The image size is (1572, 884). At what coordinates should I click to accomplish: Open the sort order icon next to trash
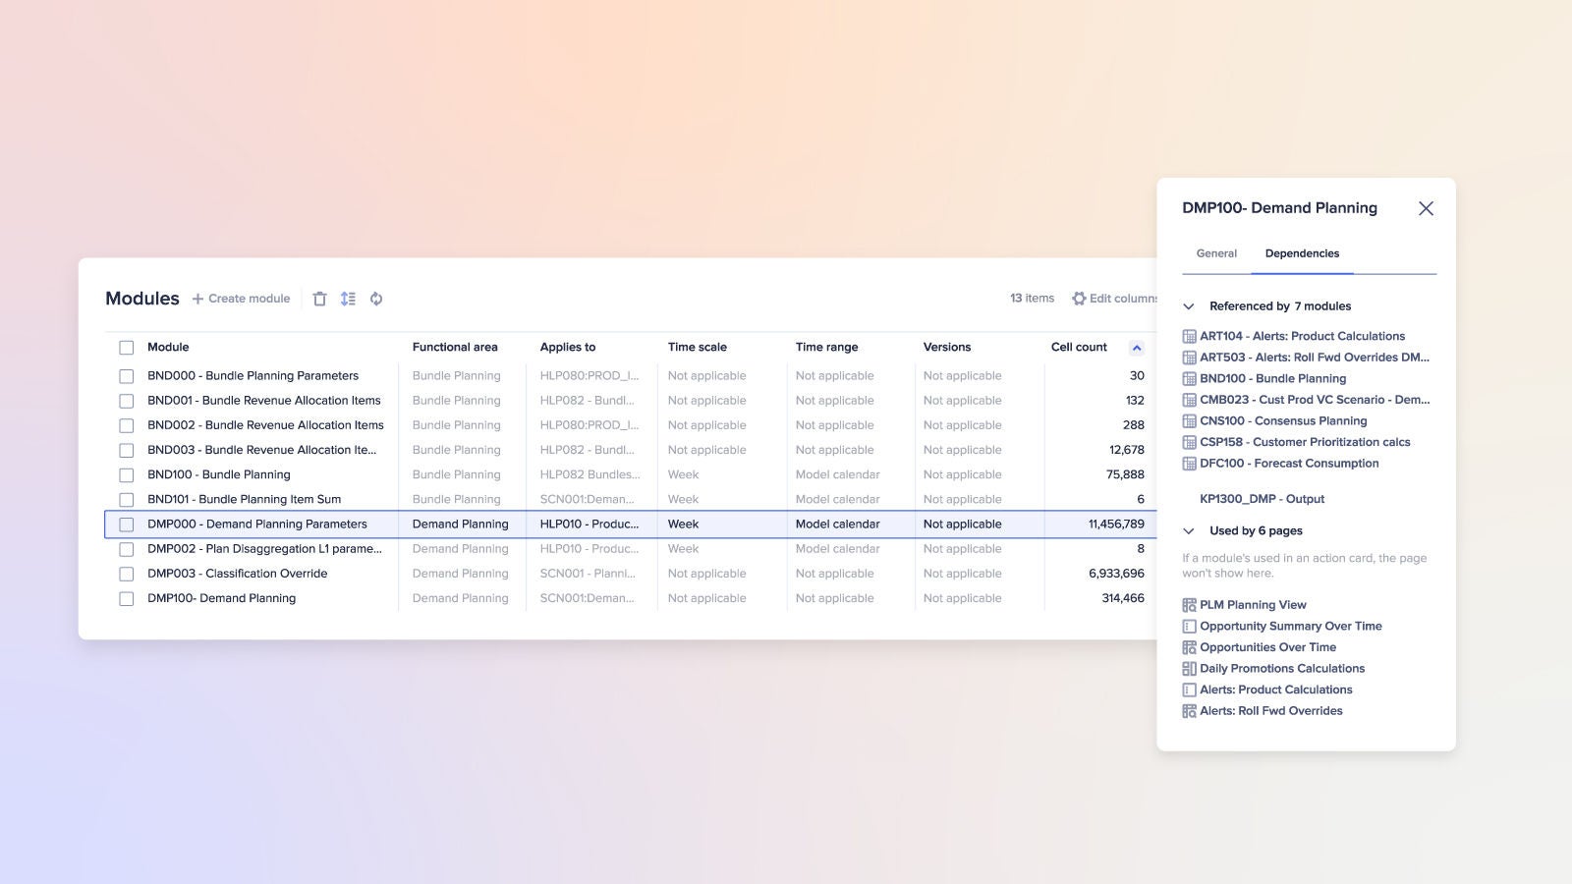pos(348,299)
